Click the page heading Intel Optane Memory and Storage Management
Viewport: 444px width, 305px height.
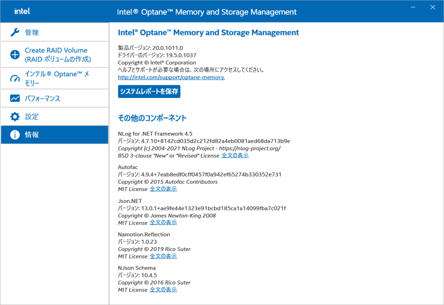(x=208, y=32)
